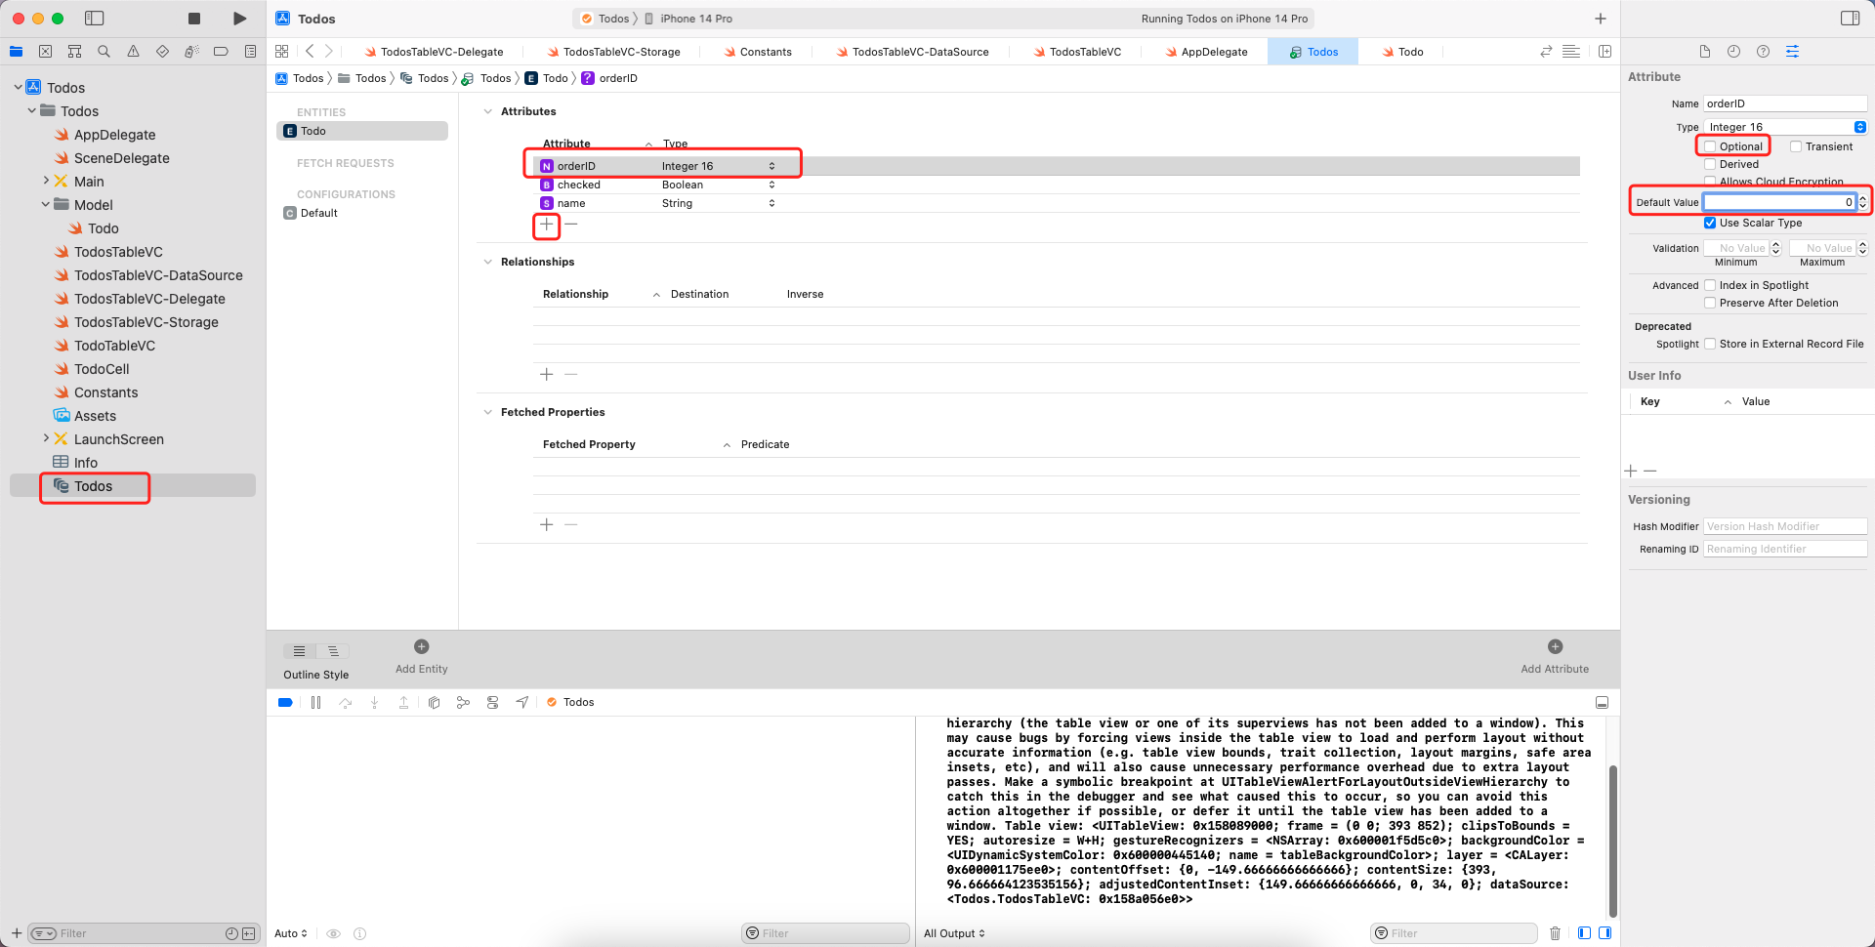Open the related items grid icon
This screenshot has width=1875, height=947.
click(282, 52)
